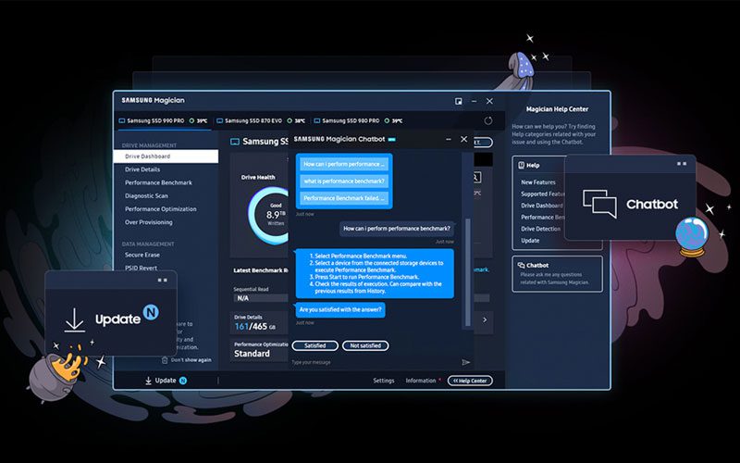Viewport: 740px width, 463px height.
Task: Click the large Chatbot speech bubbles icon
Action: [x=599, y=204]
